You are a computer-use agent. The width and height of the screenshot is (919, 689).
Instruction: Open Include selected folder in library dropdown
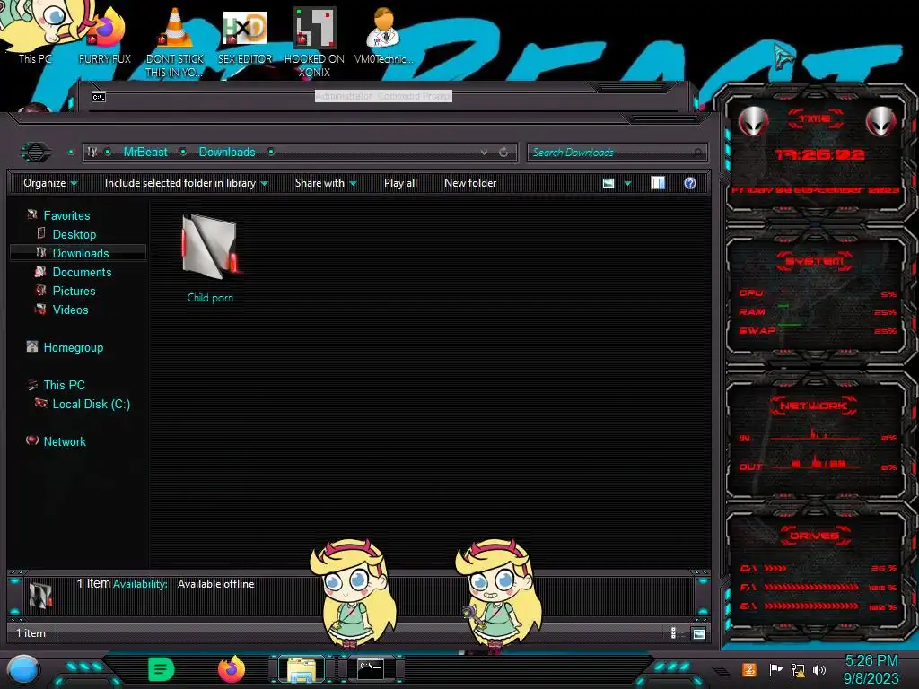coord(186,183)
